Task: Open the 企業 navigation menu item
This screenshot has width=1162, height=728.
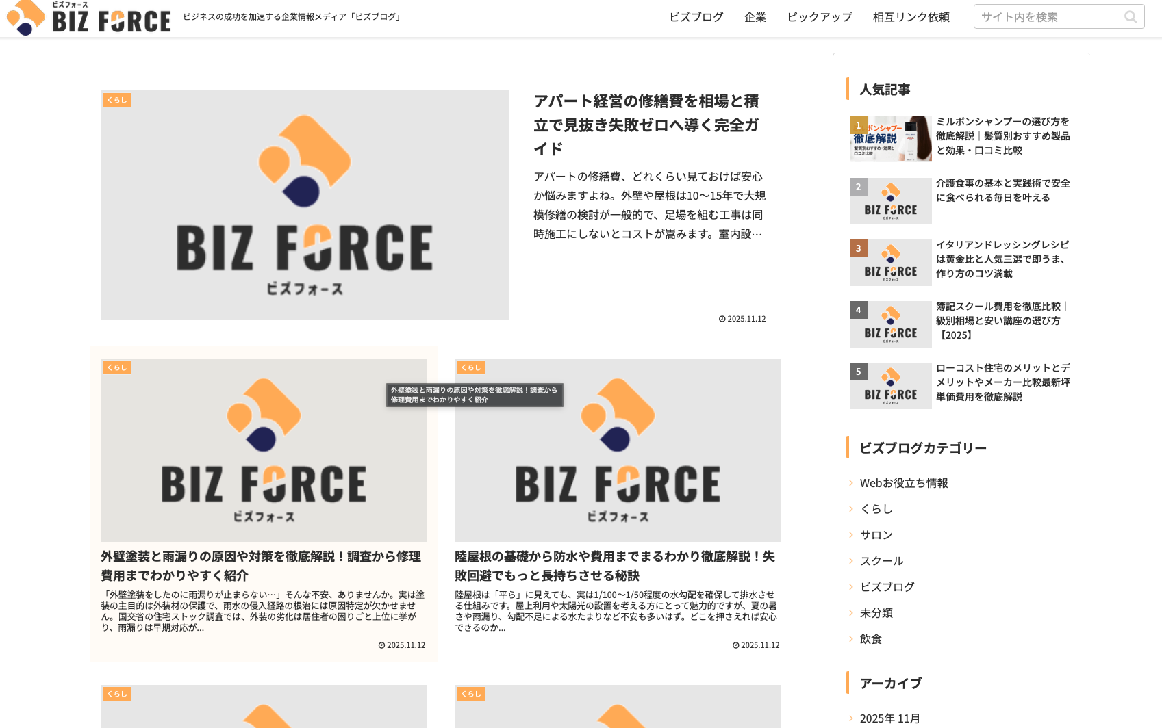Action: 755,17
